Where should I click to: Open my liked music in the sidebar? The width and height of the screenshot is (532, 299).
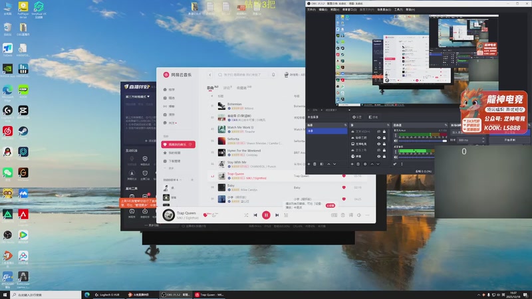click(x=178, y=144)
